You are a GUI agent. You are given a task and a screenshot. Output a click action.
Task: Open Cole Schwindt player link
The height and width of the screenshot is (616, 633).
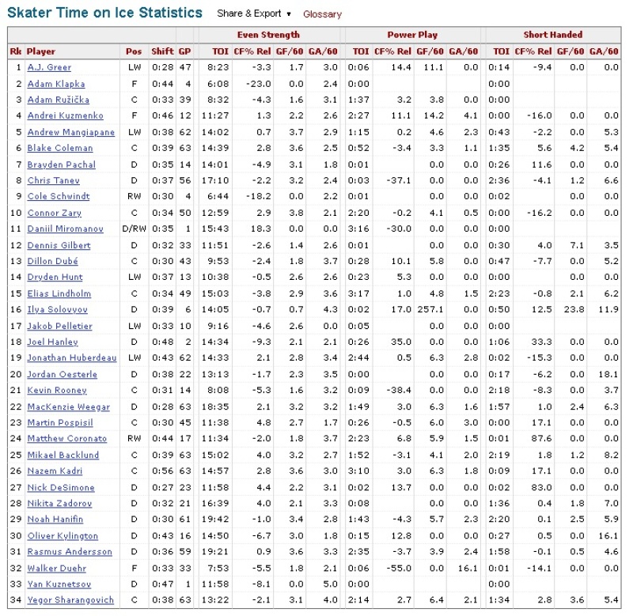(59, 196)
